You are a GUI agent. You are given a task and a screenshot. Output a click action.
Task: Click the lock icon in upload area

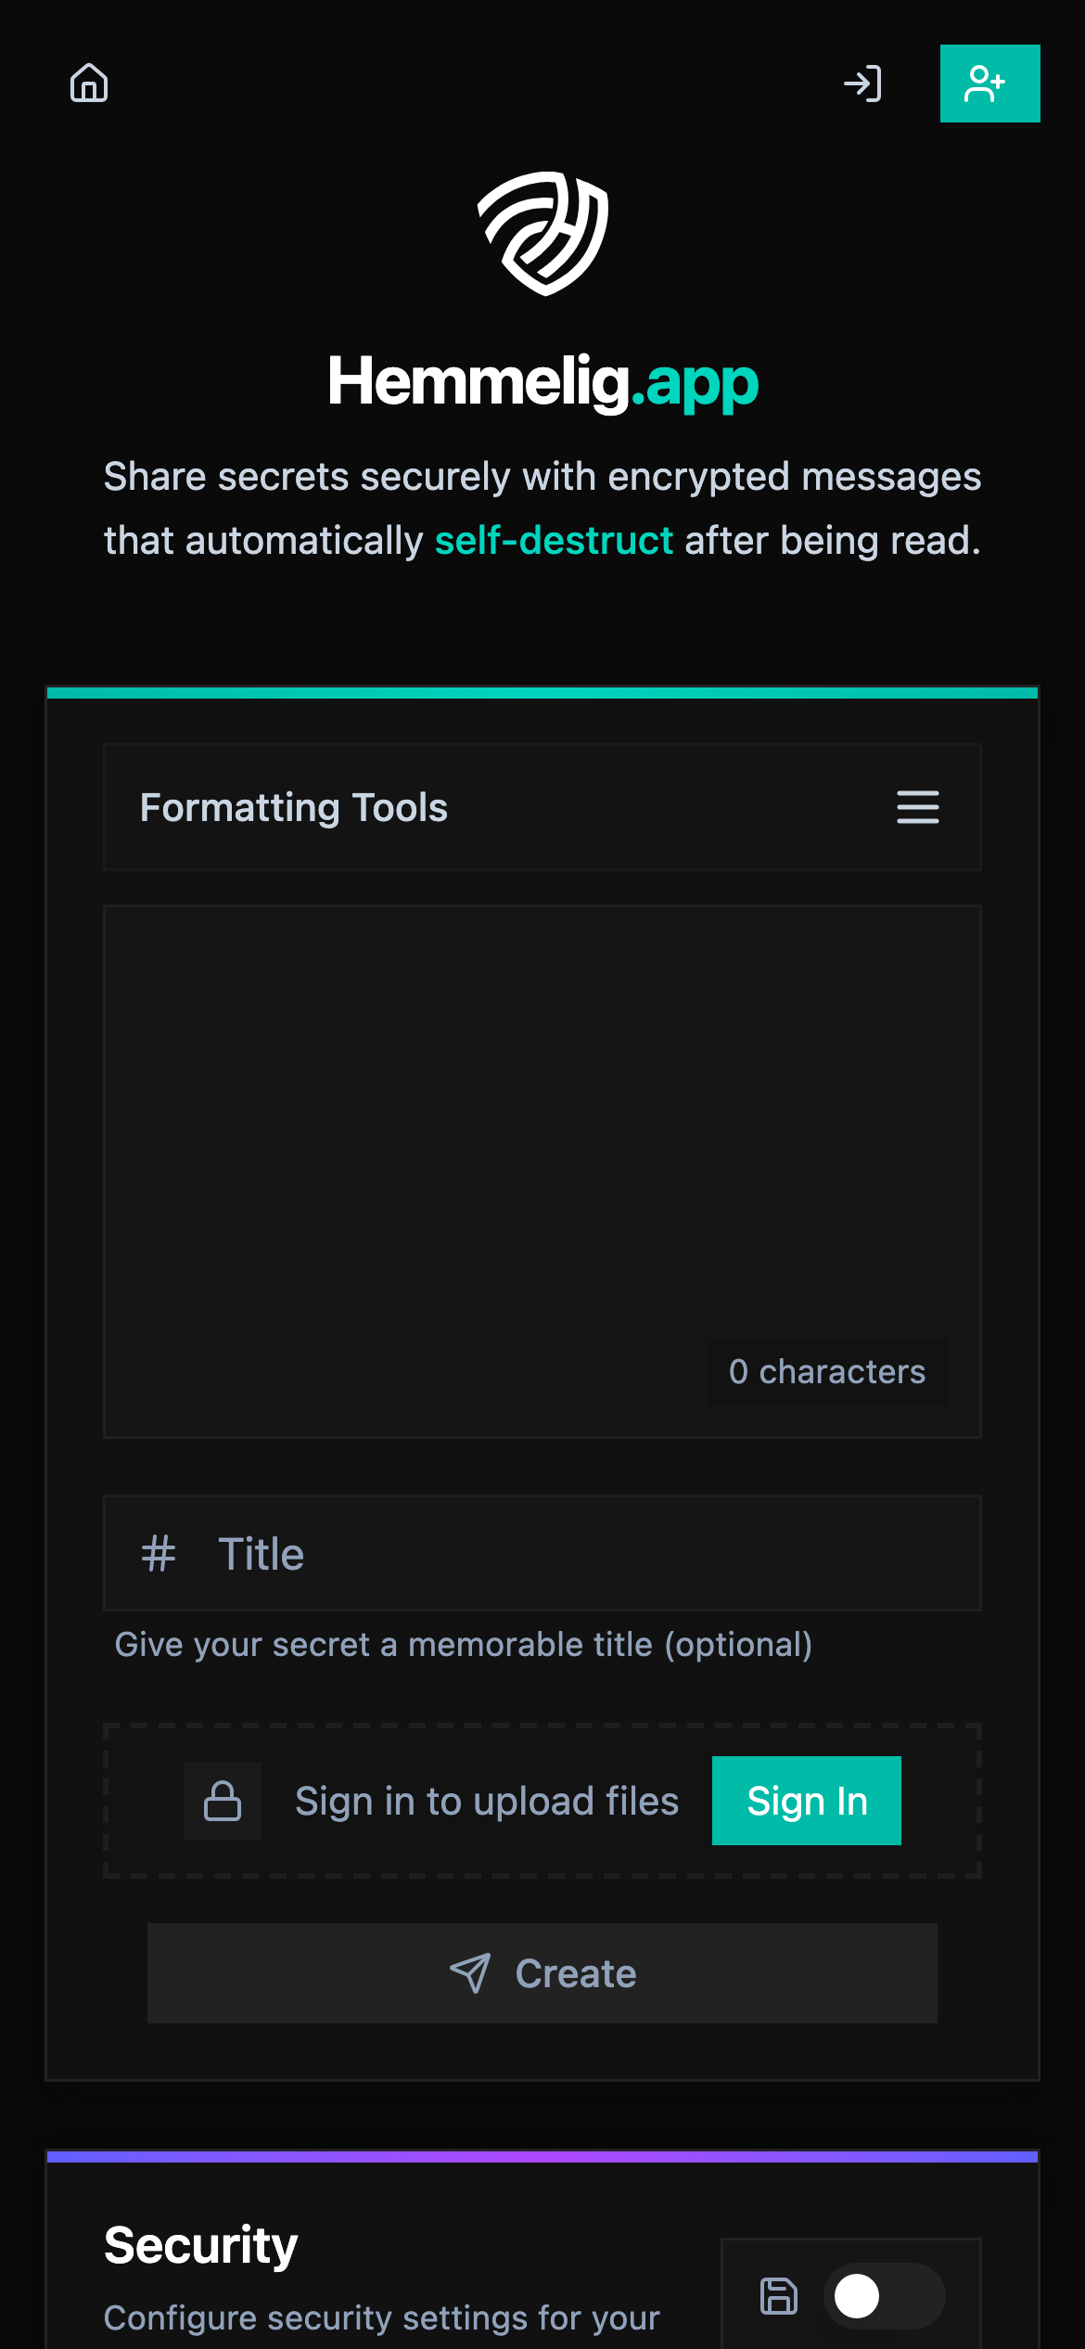click(x=223, y=1801)
